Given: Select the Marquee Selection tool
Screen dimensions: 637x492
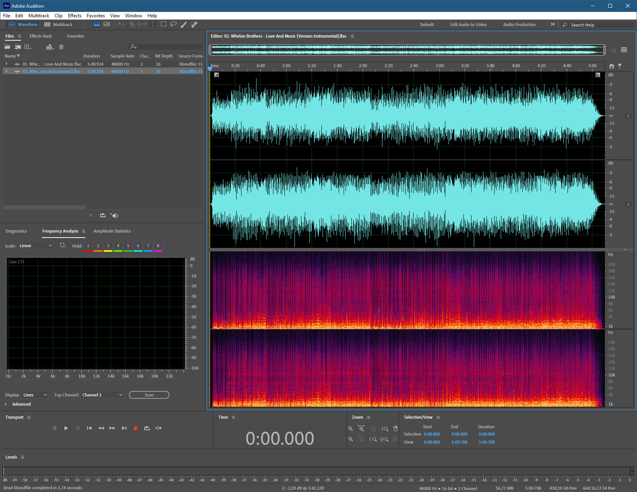Looking at the screenshot, I should [164, 24].
